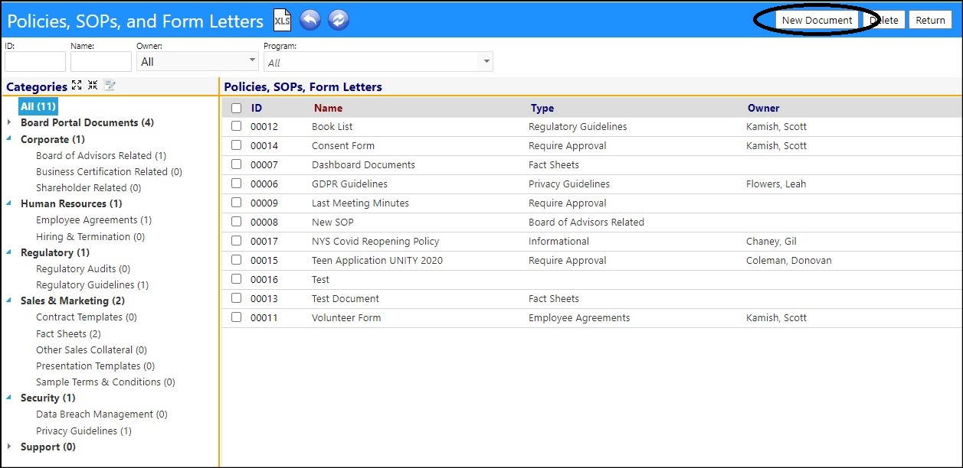The height and width of the screenshot is (468, 963).
Task: Click the Informational type cell
Action: click(558, 241)
